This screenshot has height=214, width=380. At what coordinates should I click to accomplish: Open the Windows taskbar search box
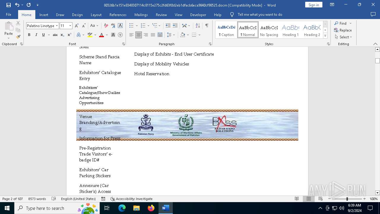tap(57, 208)
